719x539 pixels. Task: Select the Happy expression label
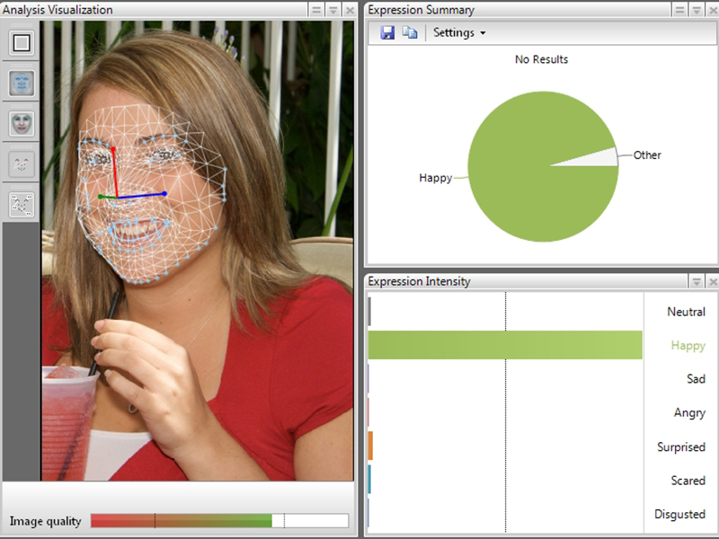coord(688,346)
